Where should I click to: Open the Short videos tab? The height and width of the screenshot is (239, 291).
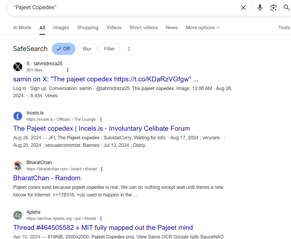[143, 27]
